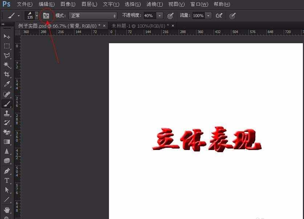
Task: Toggle airbrush mode in options bar
Action: click(220, 16)
